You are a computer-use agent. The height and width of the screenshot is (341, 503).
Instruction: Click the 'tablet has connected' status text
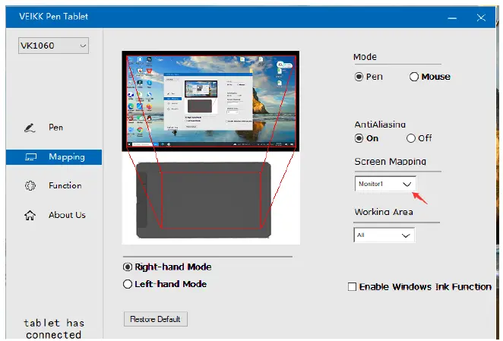54,329
